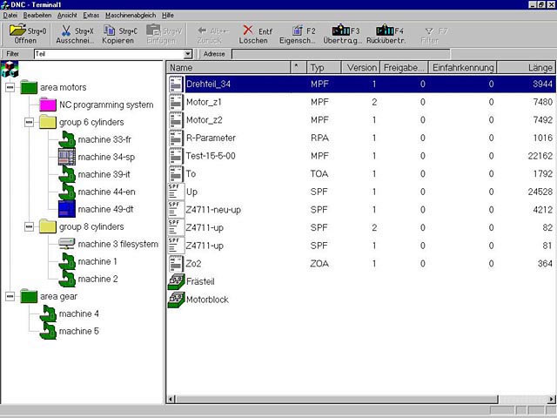Sort by the Version column header
The image size is (557, 418).
tap(361, 68)
